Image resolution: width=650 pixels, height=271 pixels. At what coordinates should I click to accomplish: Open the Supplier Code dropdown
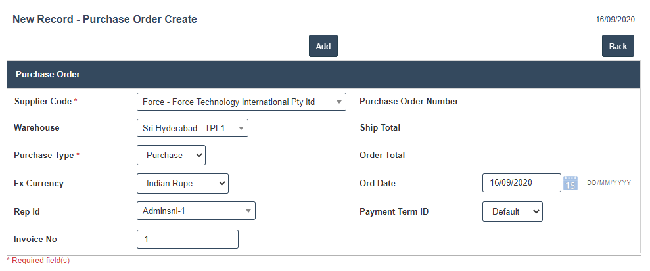(241, 102)
